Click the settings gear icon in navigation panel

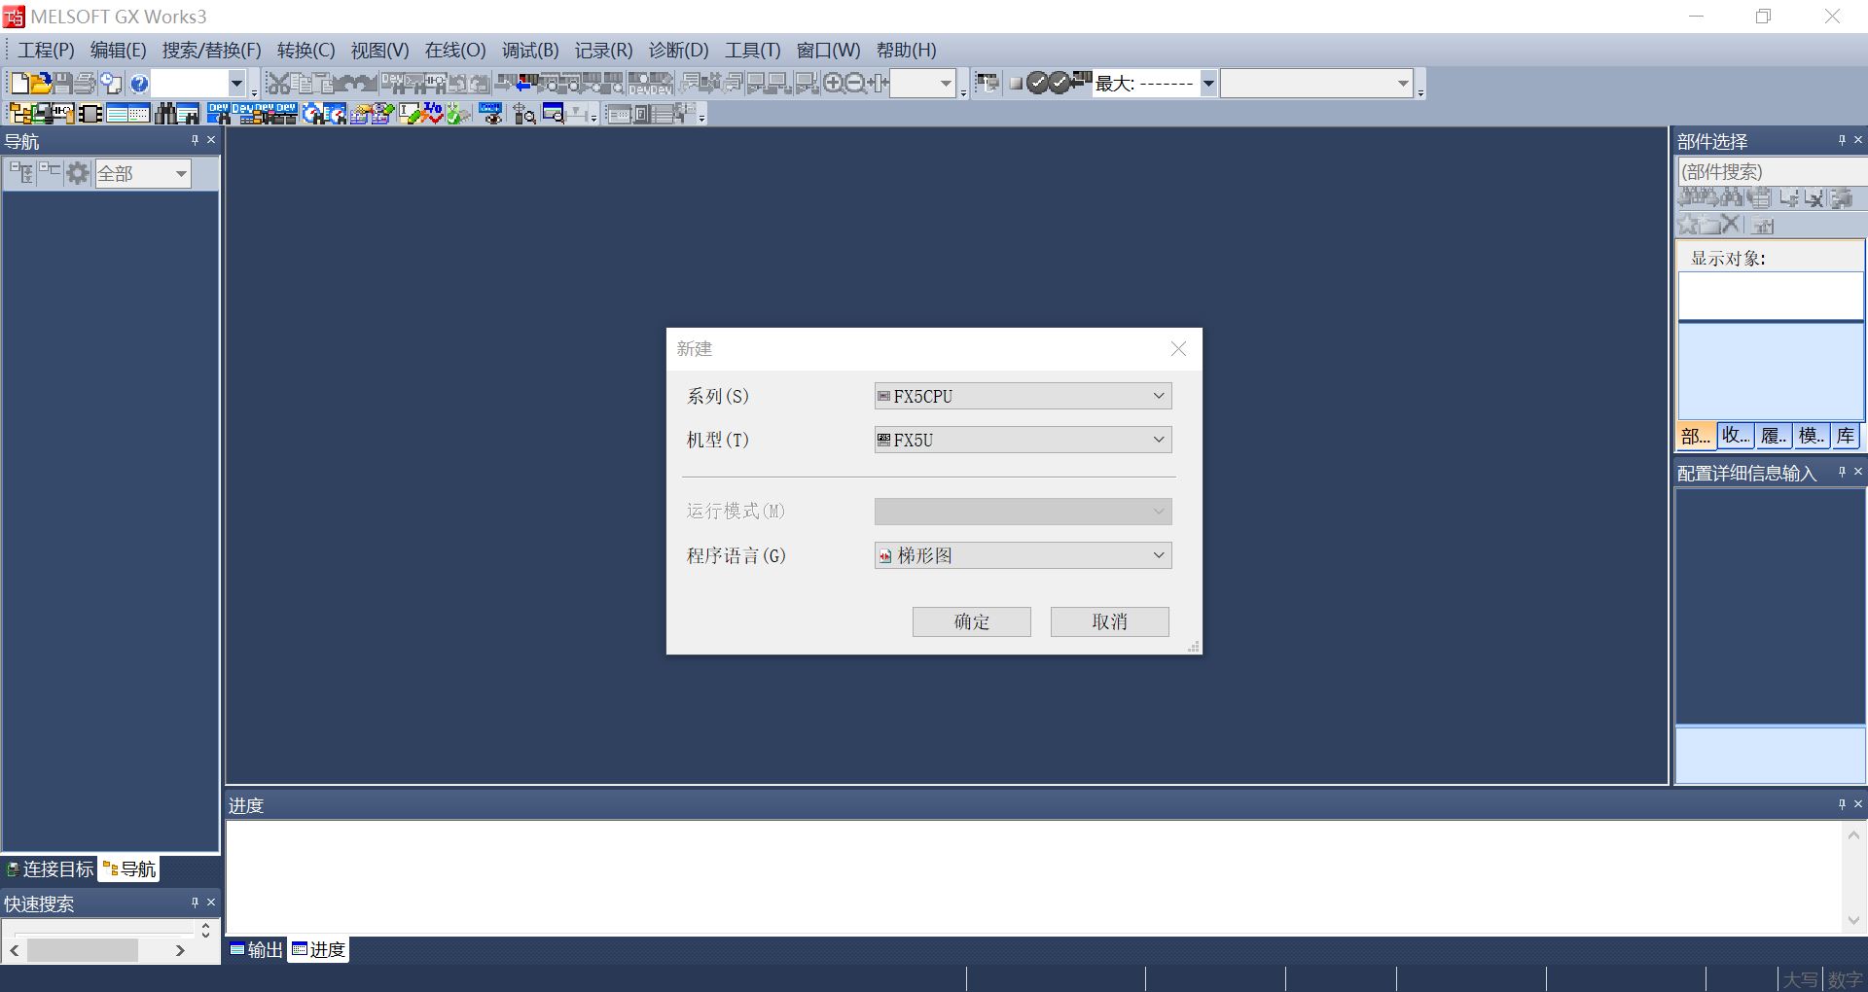[x=78, y=173]
